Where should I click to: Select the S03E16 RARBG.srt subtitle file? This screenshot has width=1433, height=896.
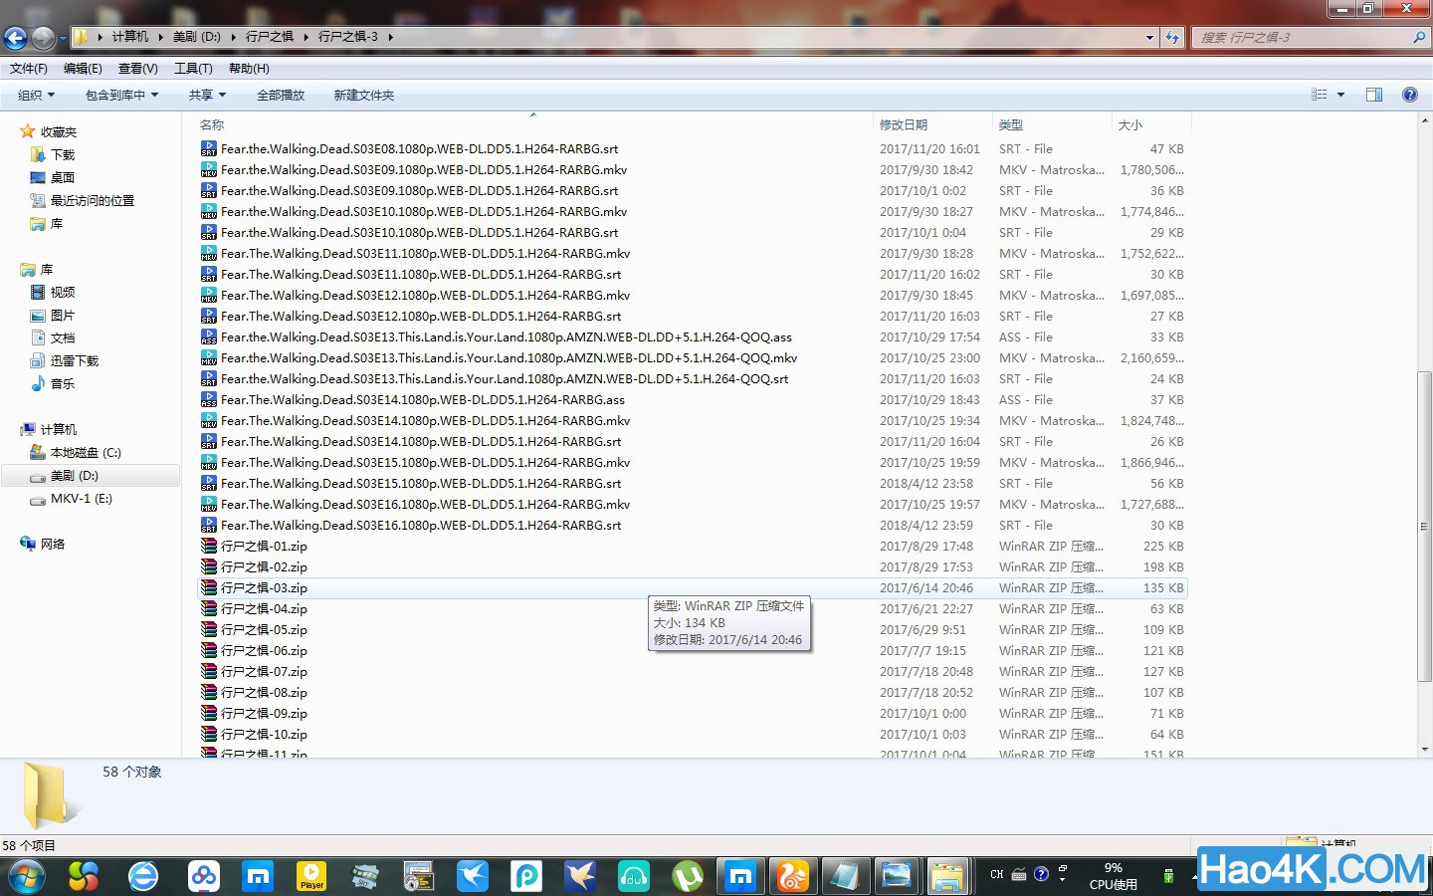pos(421,525)
